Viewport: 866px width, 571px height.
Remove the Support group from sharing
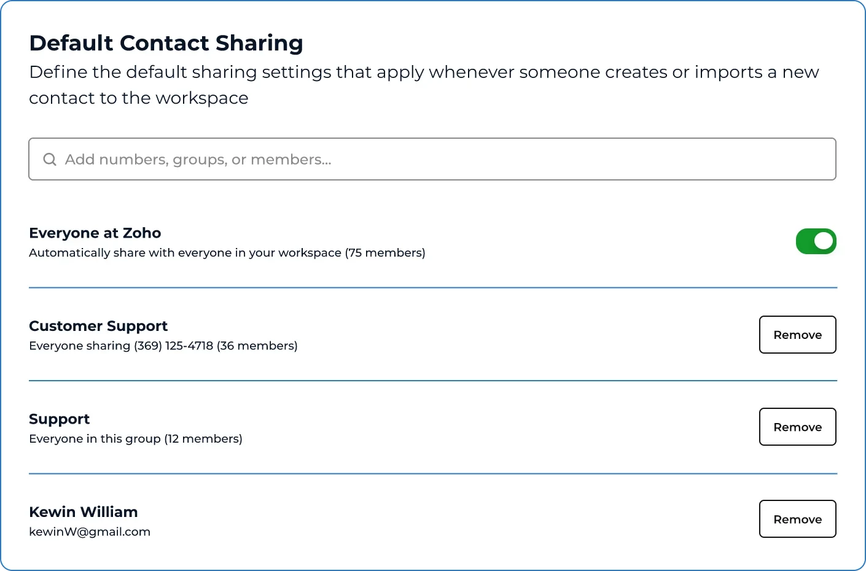pos(797,427)
